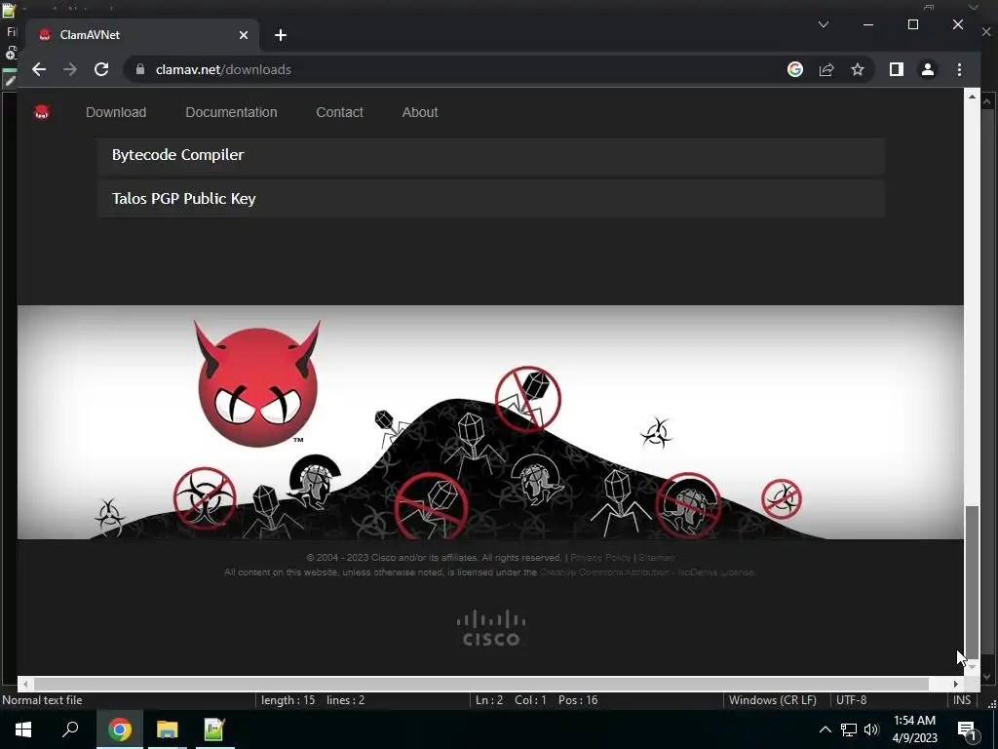The height and width of the screenshot is (749, 998).
Task: Bookmark this tab with star icon
Action: pyautogui.click(x=858, y=69)
